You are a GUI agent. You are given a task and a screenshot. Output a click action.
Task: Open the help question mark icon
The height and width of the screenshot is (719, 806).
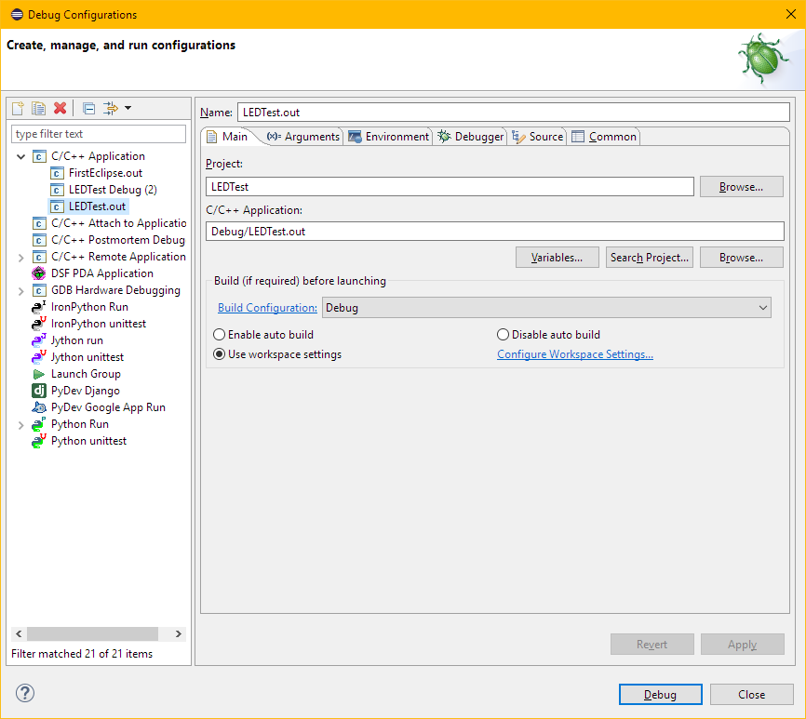click(x=25, y=693)
